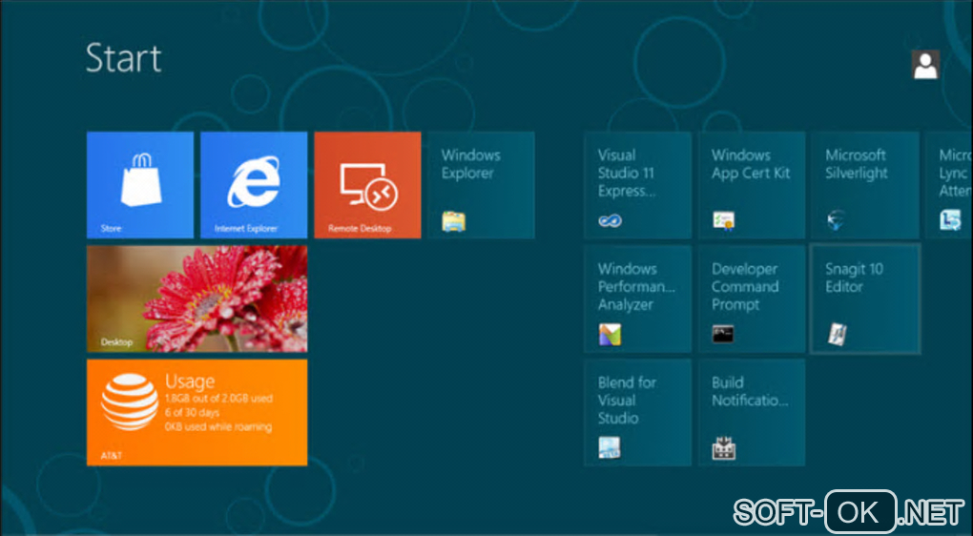Open the AT&T Usage tile

point(197,413)
